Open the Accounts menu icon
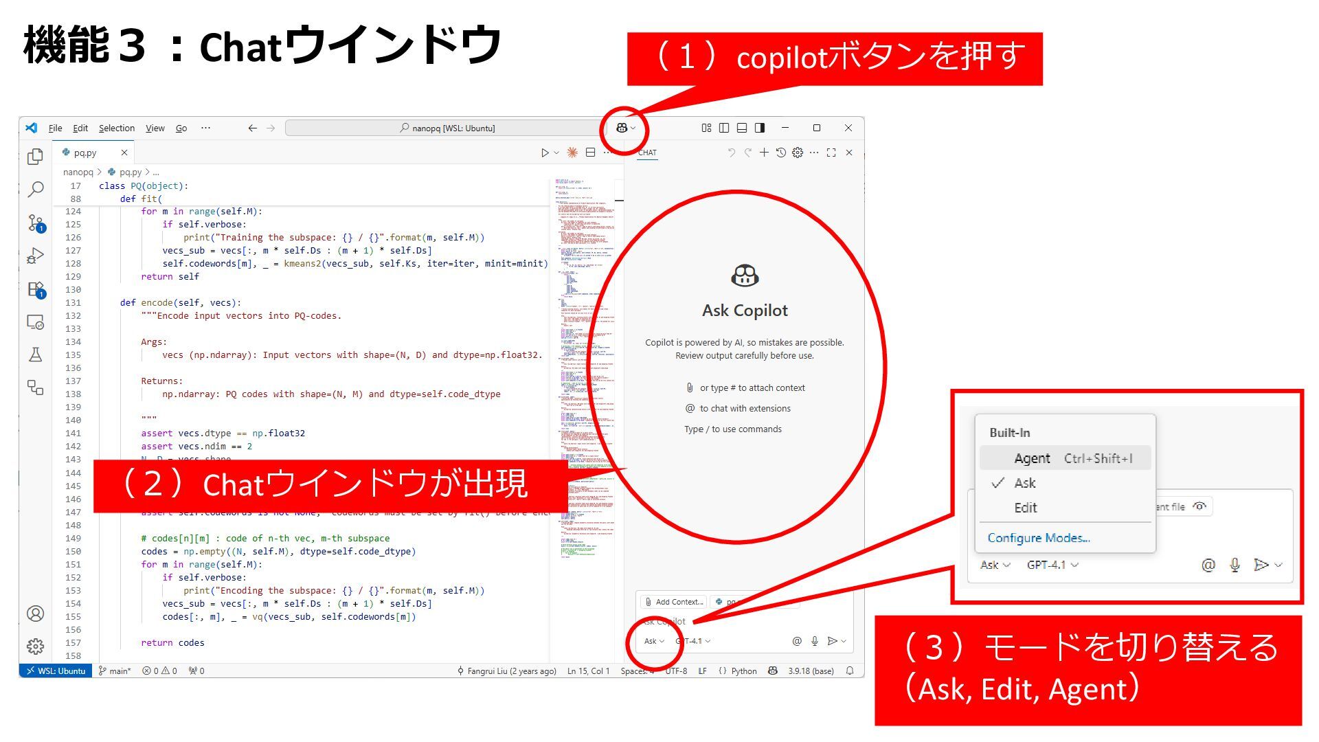This screenshot has height=742, width=1319. pos(35,614)
